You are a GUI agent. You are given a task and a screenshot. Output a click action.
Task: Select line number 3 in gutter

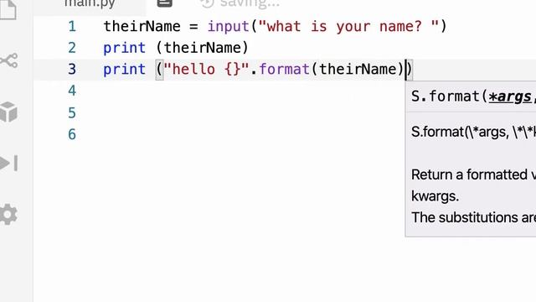click(72, 69)
